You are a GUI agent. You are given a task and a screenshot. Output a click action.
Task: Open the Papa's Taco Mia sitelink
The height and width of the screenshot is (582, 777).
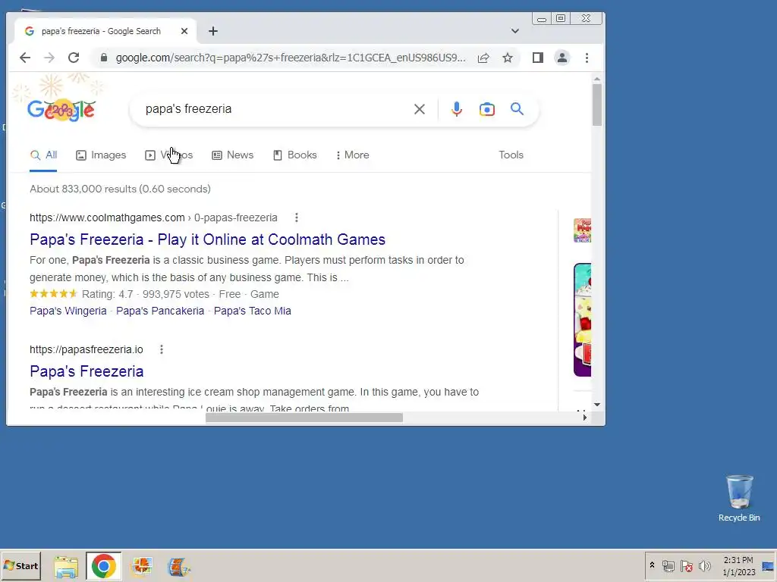(x=252, y=311)
